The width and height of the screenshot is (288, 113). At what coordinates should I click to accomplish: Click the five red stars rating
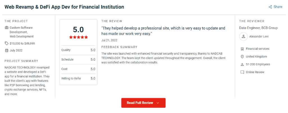[x=78, y=37]
